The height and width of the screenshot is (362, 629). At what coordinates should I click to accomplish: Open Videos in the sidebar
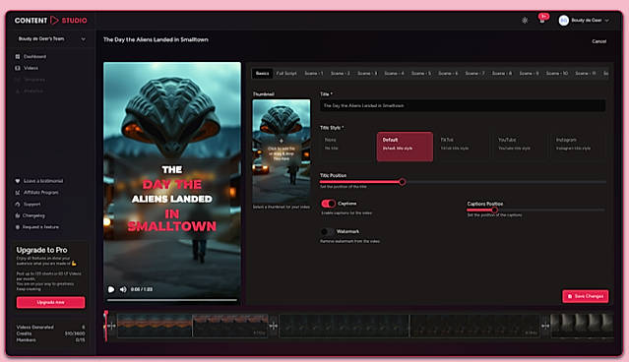click(x=27, y=68)
